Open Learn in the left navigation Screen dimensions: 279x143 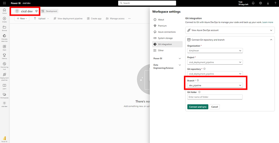pos(5,87)
